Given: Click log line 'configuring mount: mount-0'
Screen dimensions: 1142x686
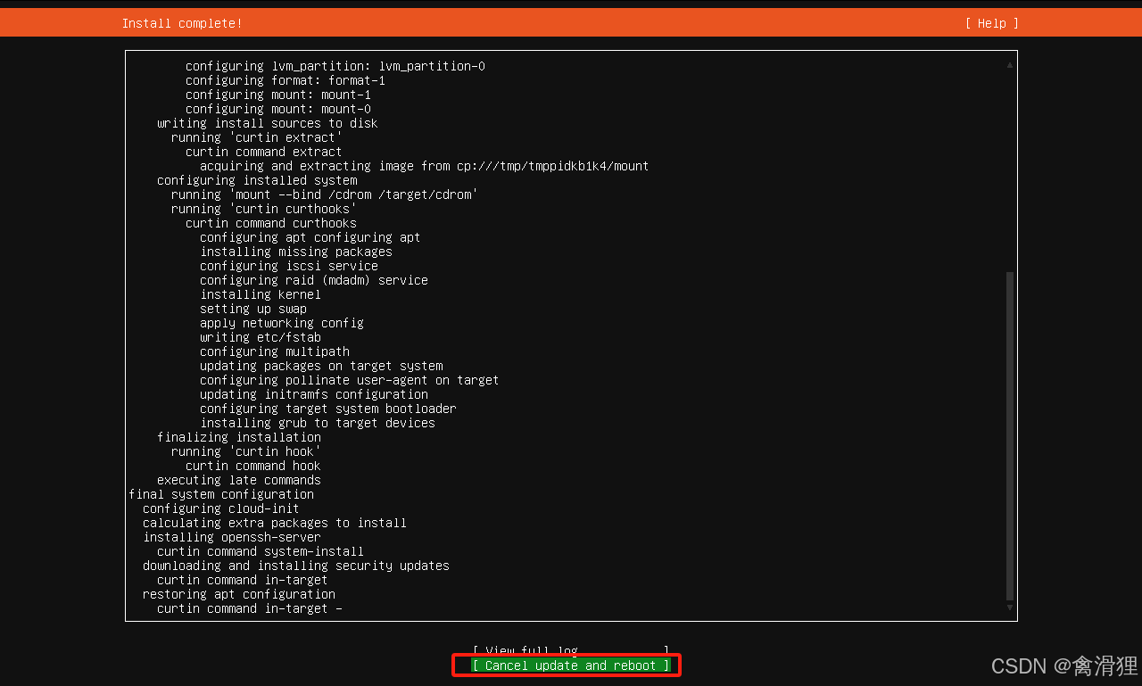Looking at the screenshot, I should [278, 109].
